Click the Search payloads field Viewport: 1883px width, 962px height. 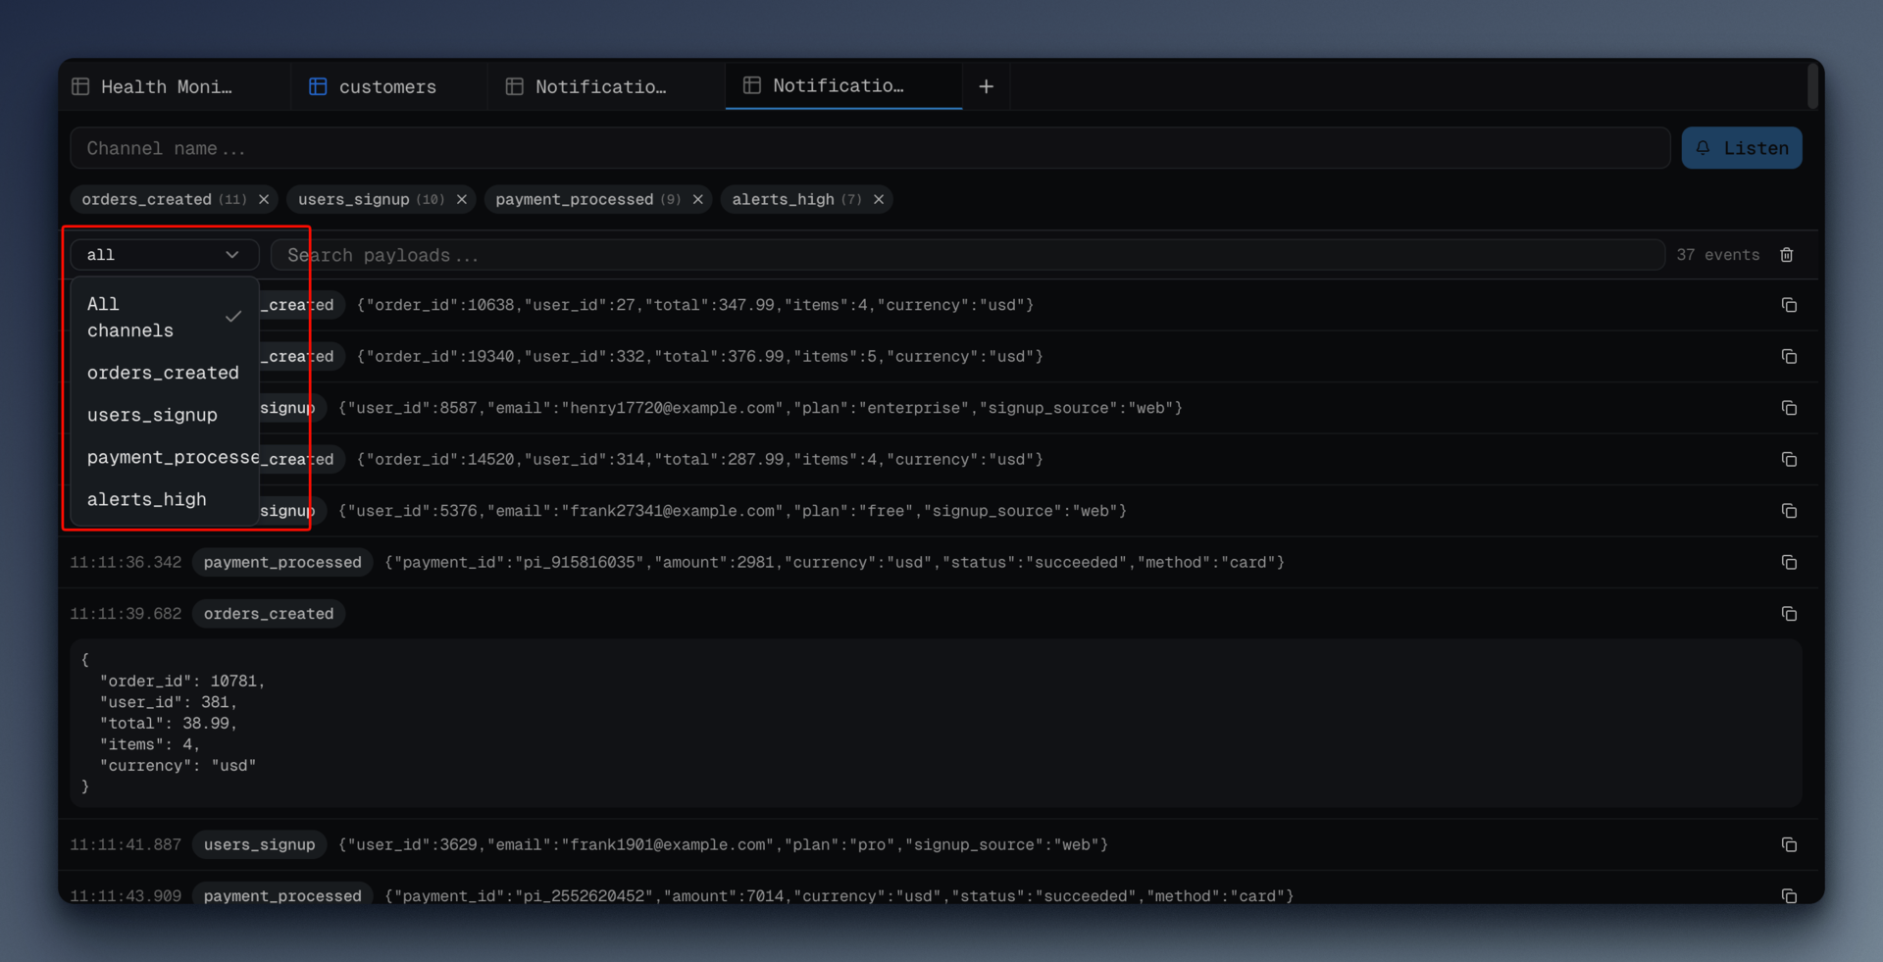(x=966, y=256)
